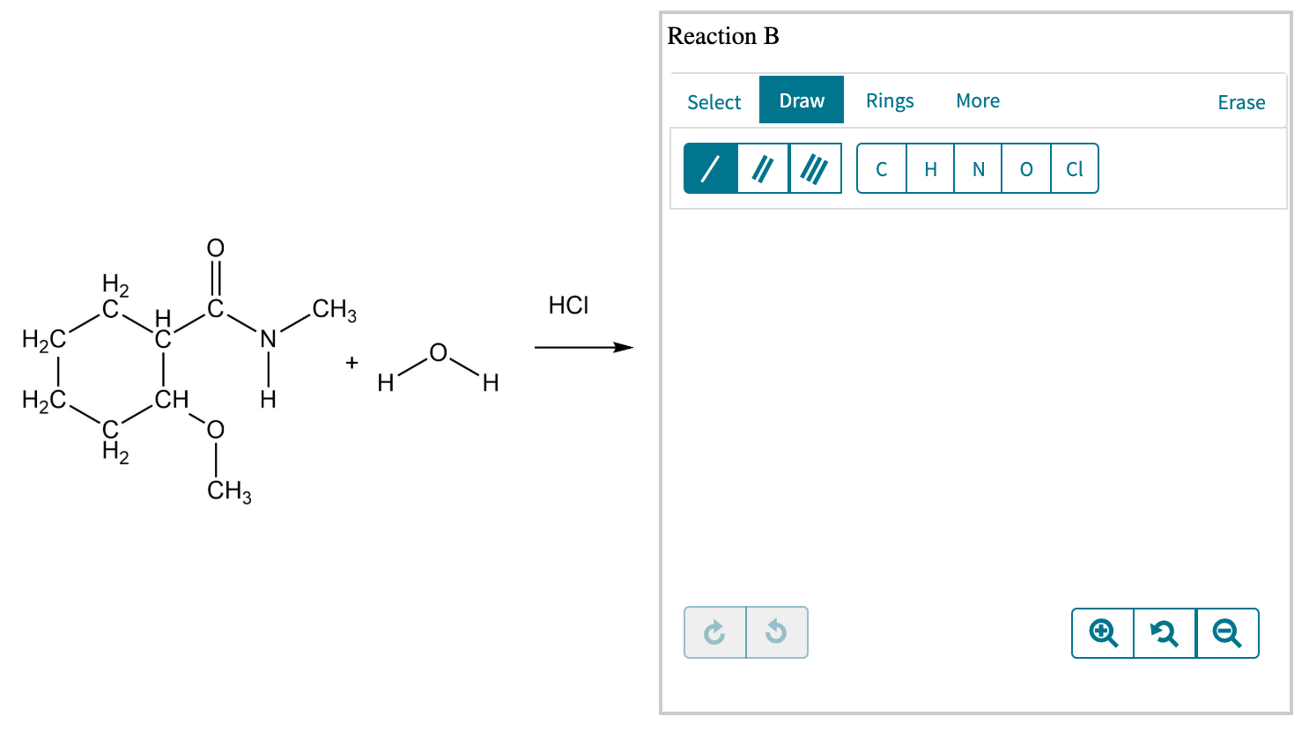Select the Nitrogen atom button
The width and height of the screenshot is (1309, 731).
point(978,169)
